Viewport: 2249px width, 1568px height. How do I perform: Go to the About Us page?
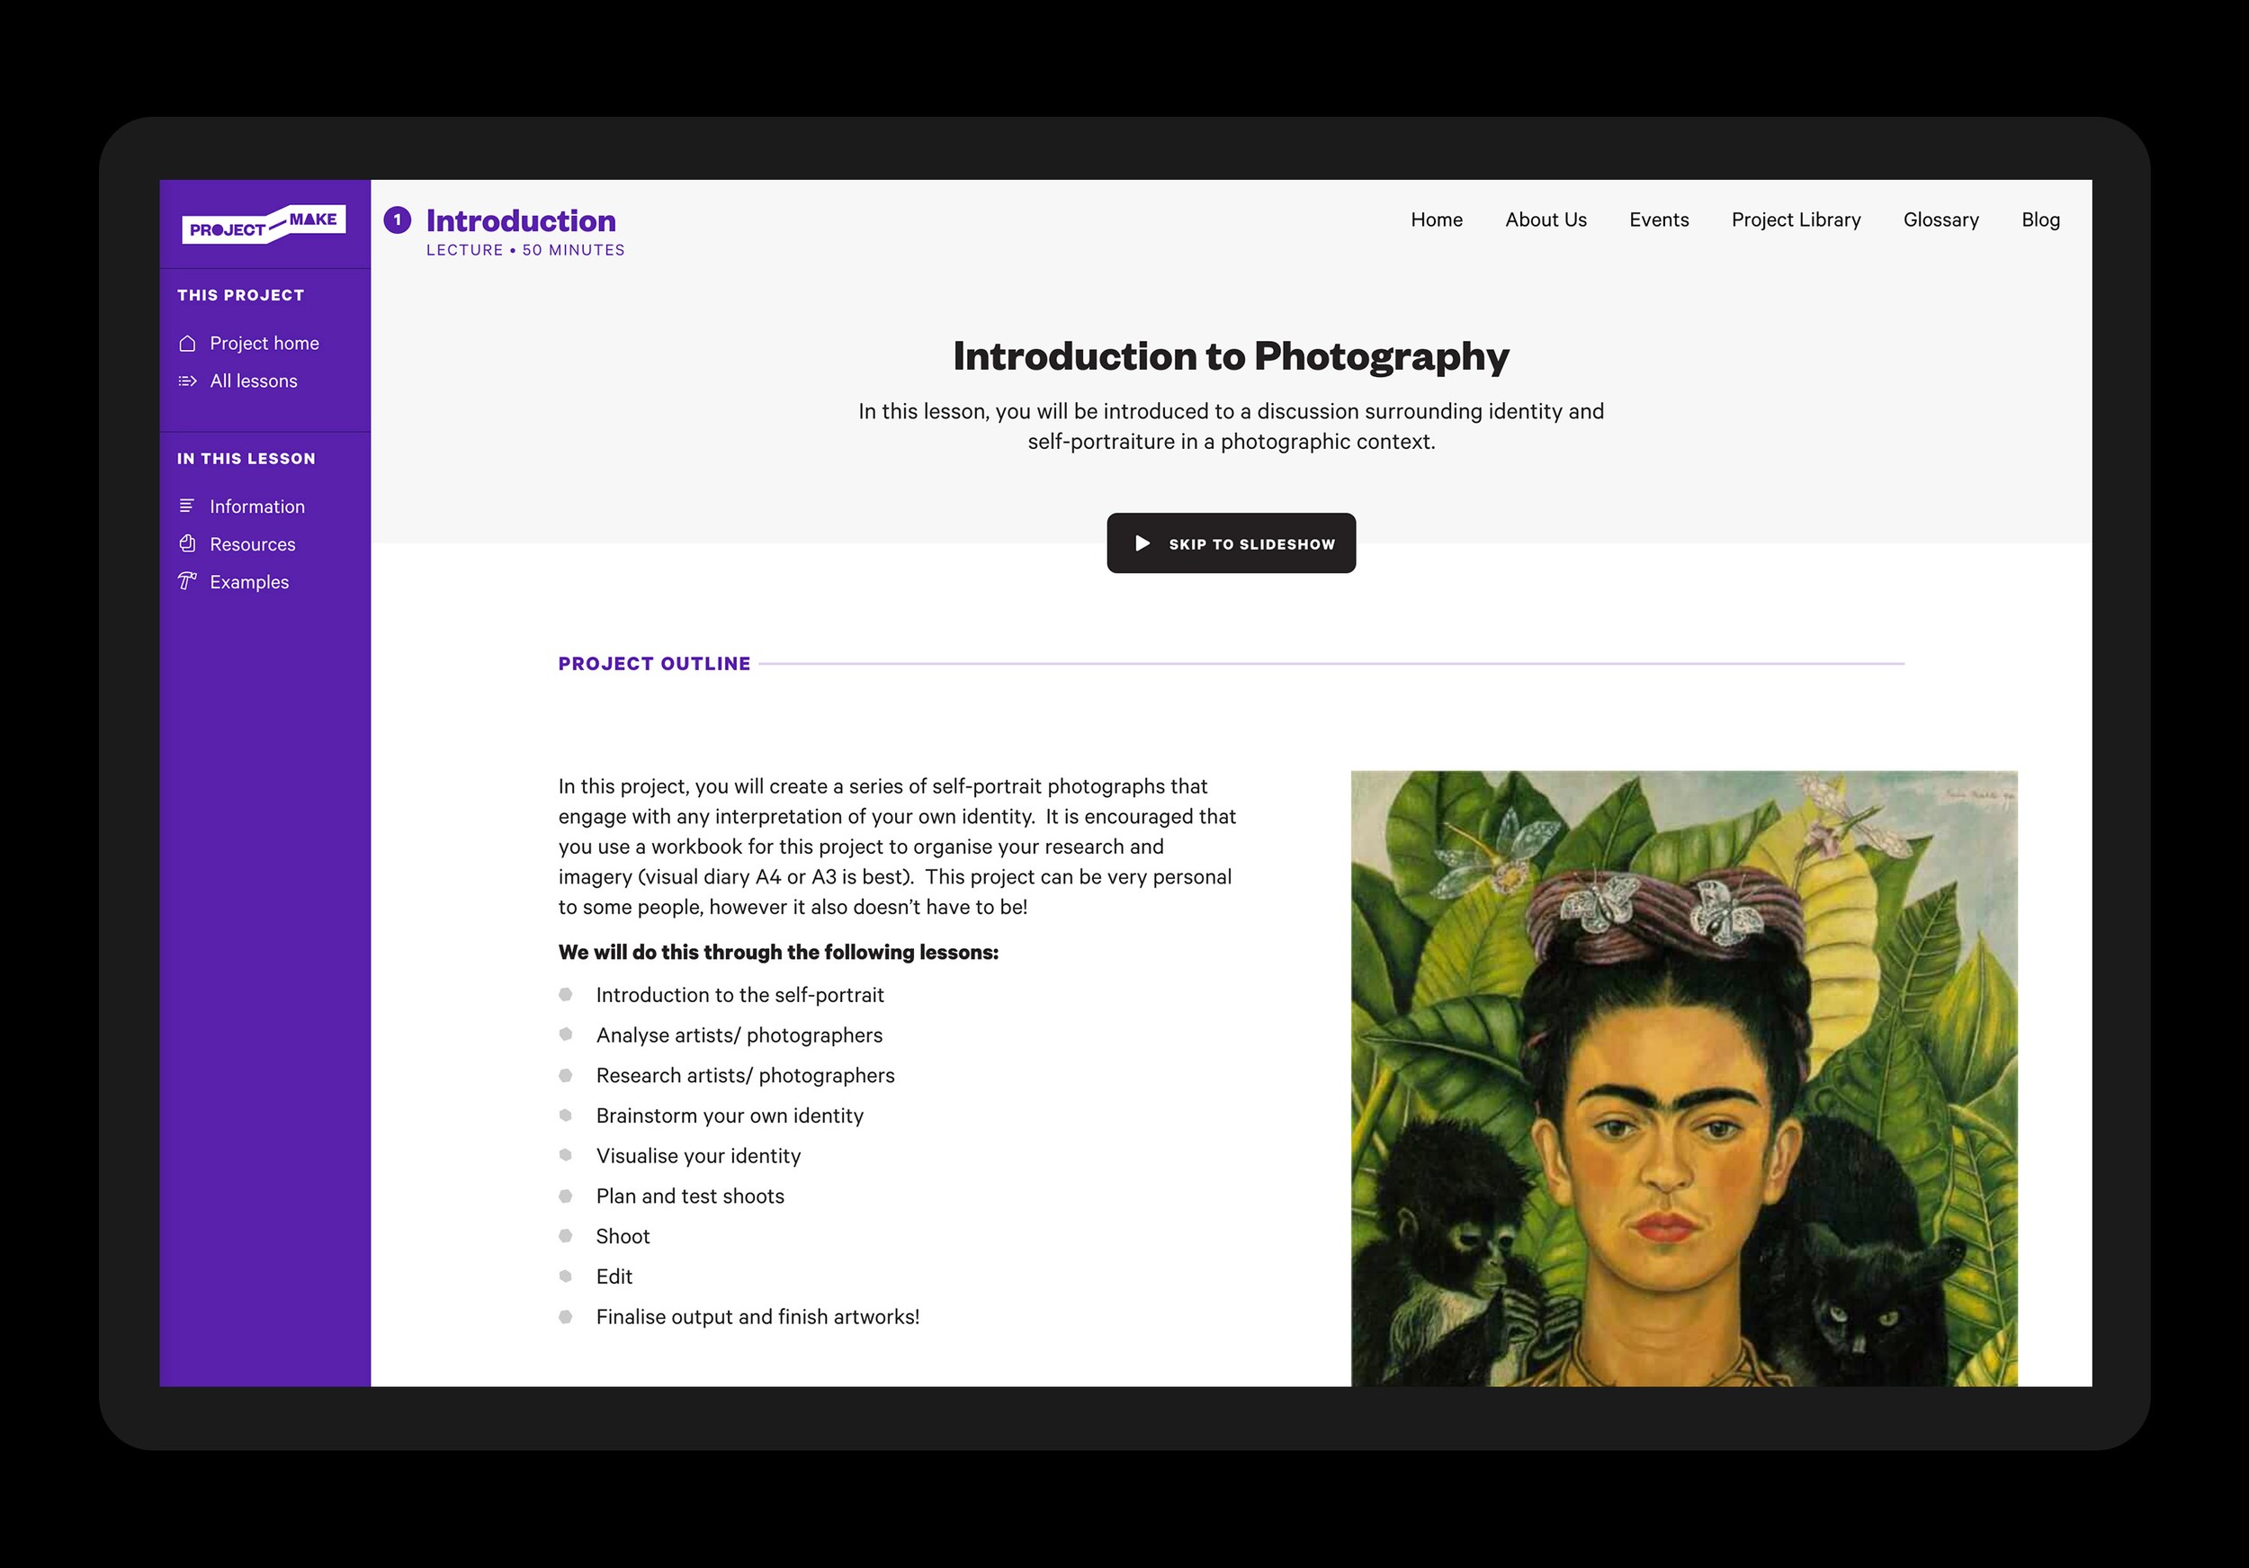coord(1545,220)
